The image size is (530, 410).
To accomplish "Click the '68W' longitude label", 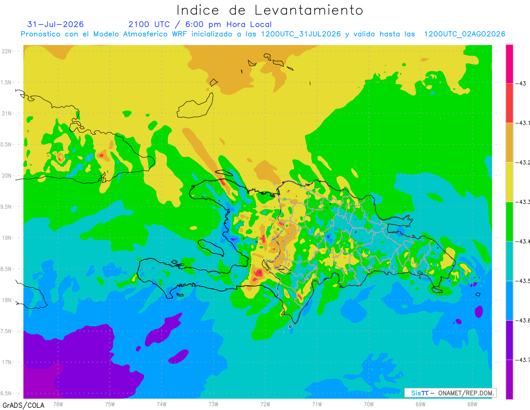I will [x=472, y=404].
